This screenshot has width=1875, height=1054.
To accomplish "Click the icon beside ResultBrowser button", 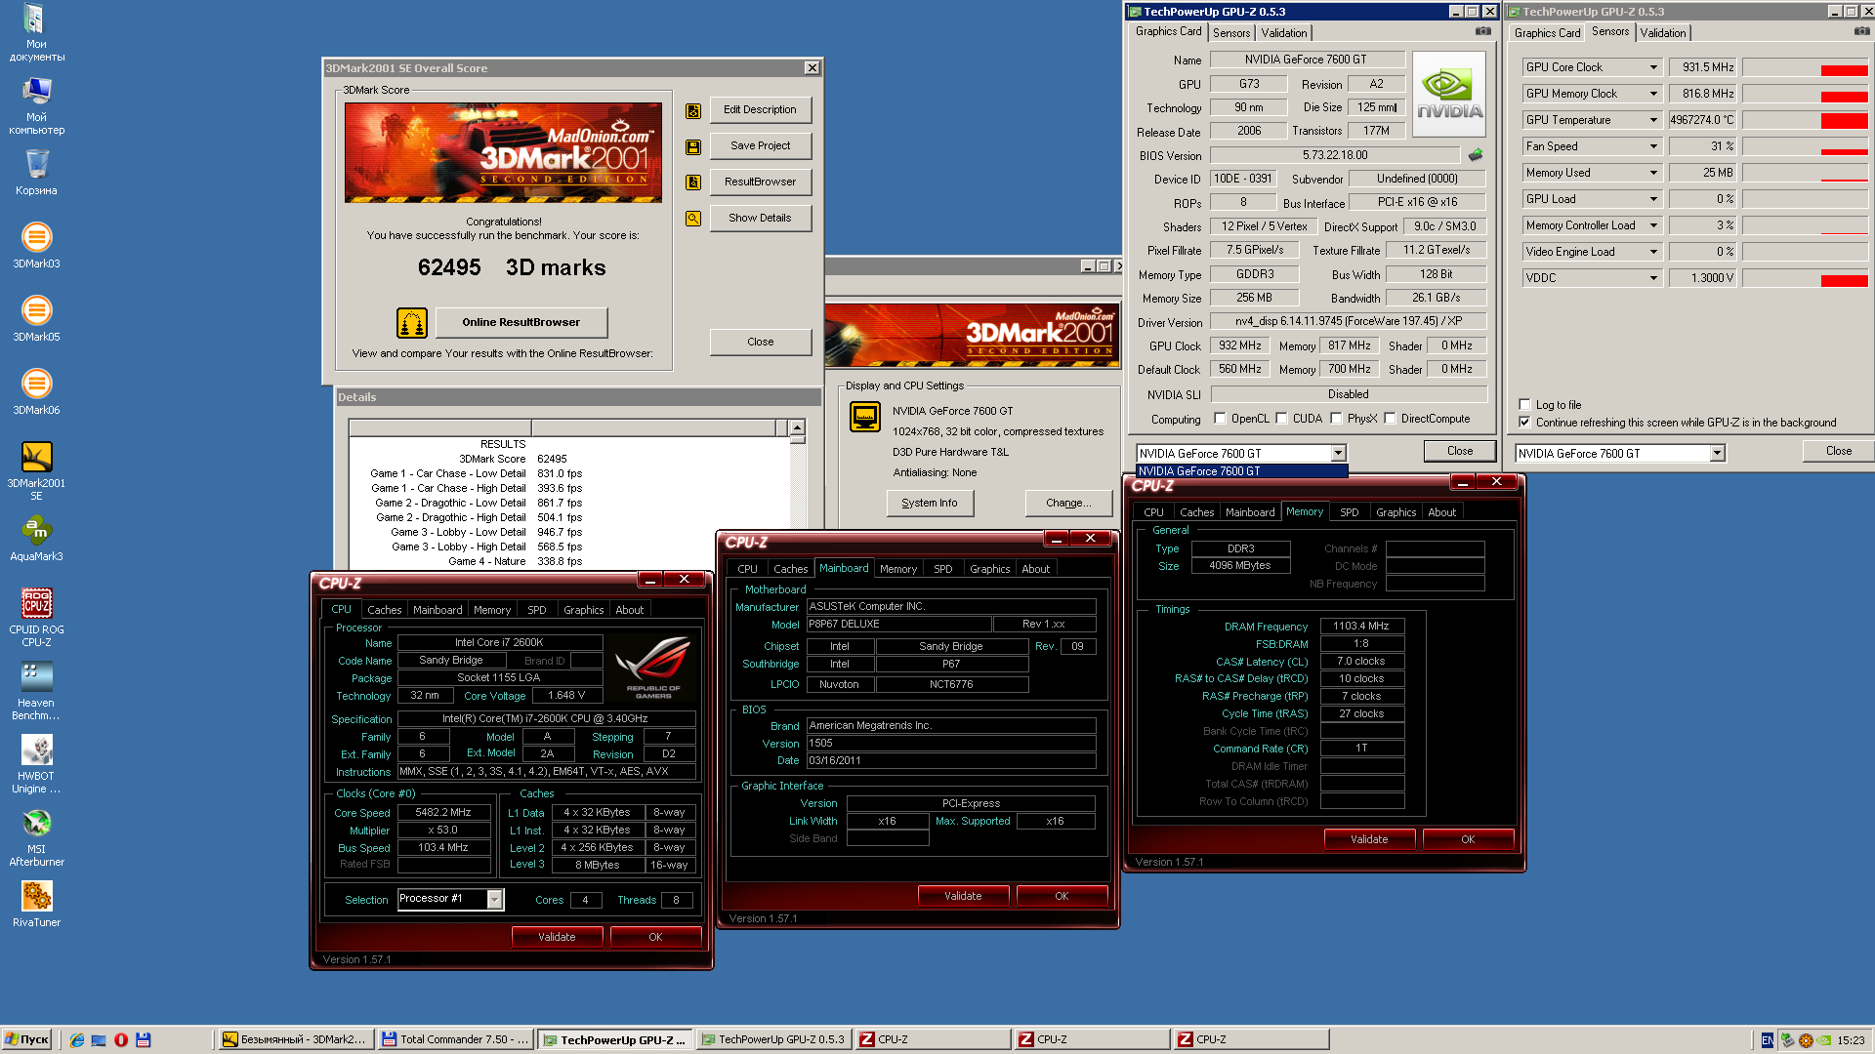I will tap(693, 182).
